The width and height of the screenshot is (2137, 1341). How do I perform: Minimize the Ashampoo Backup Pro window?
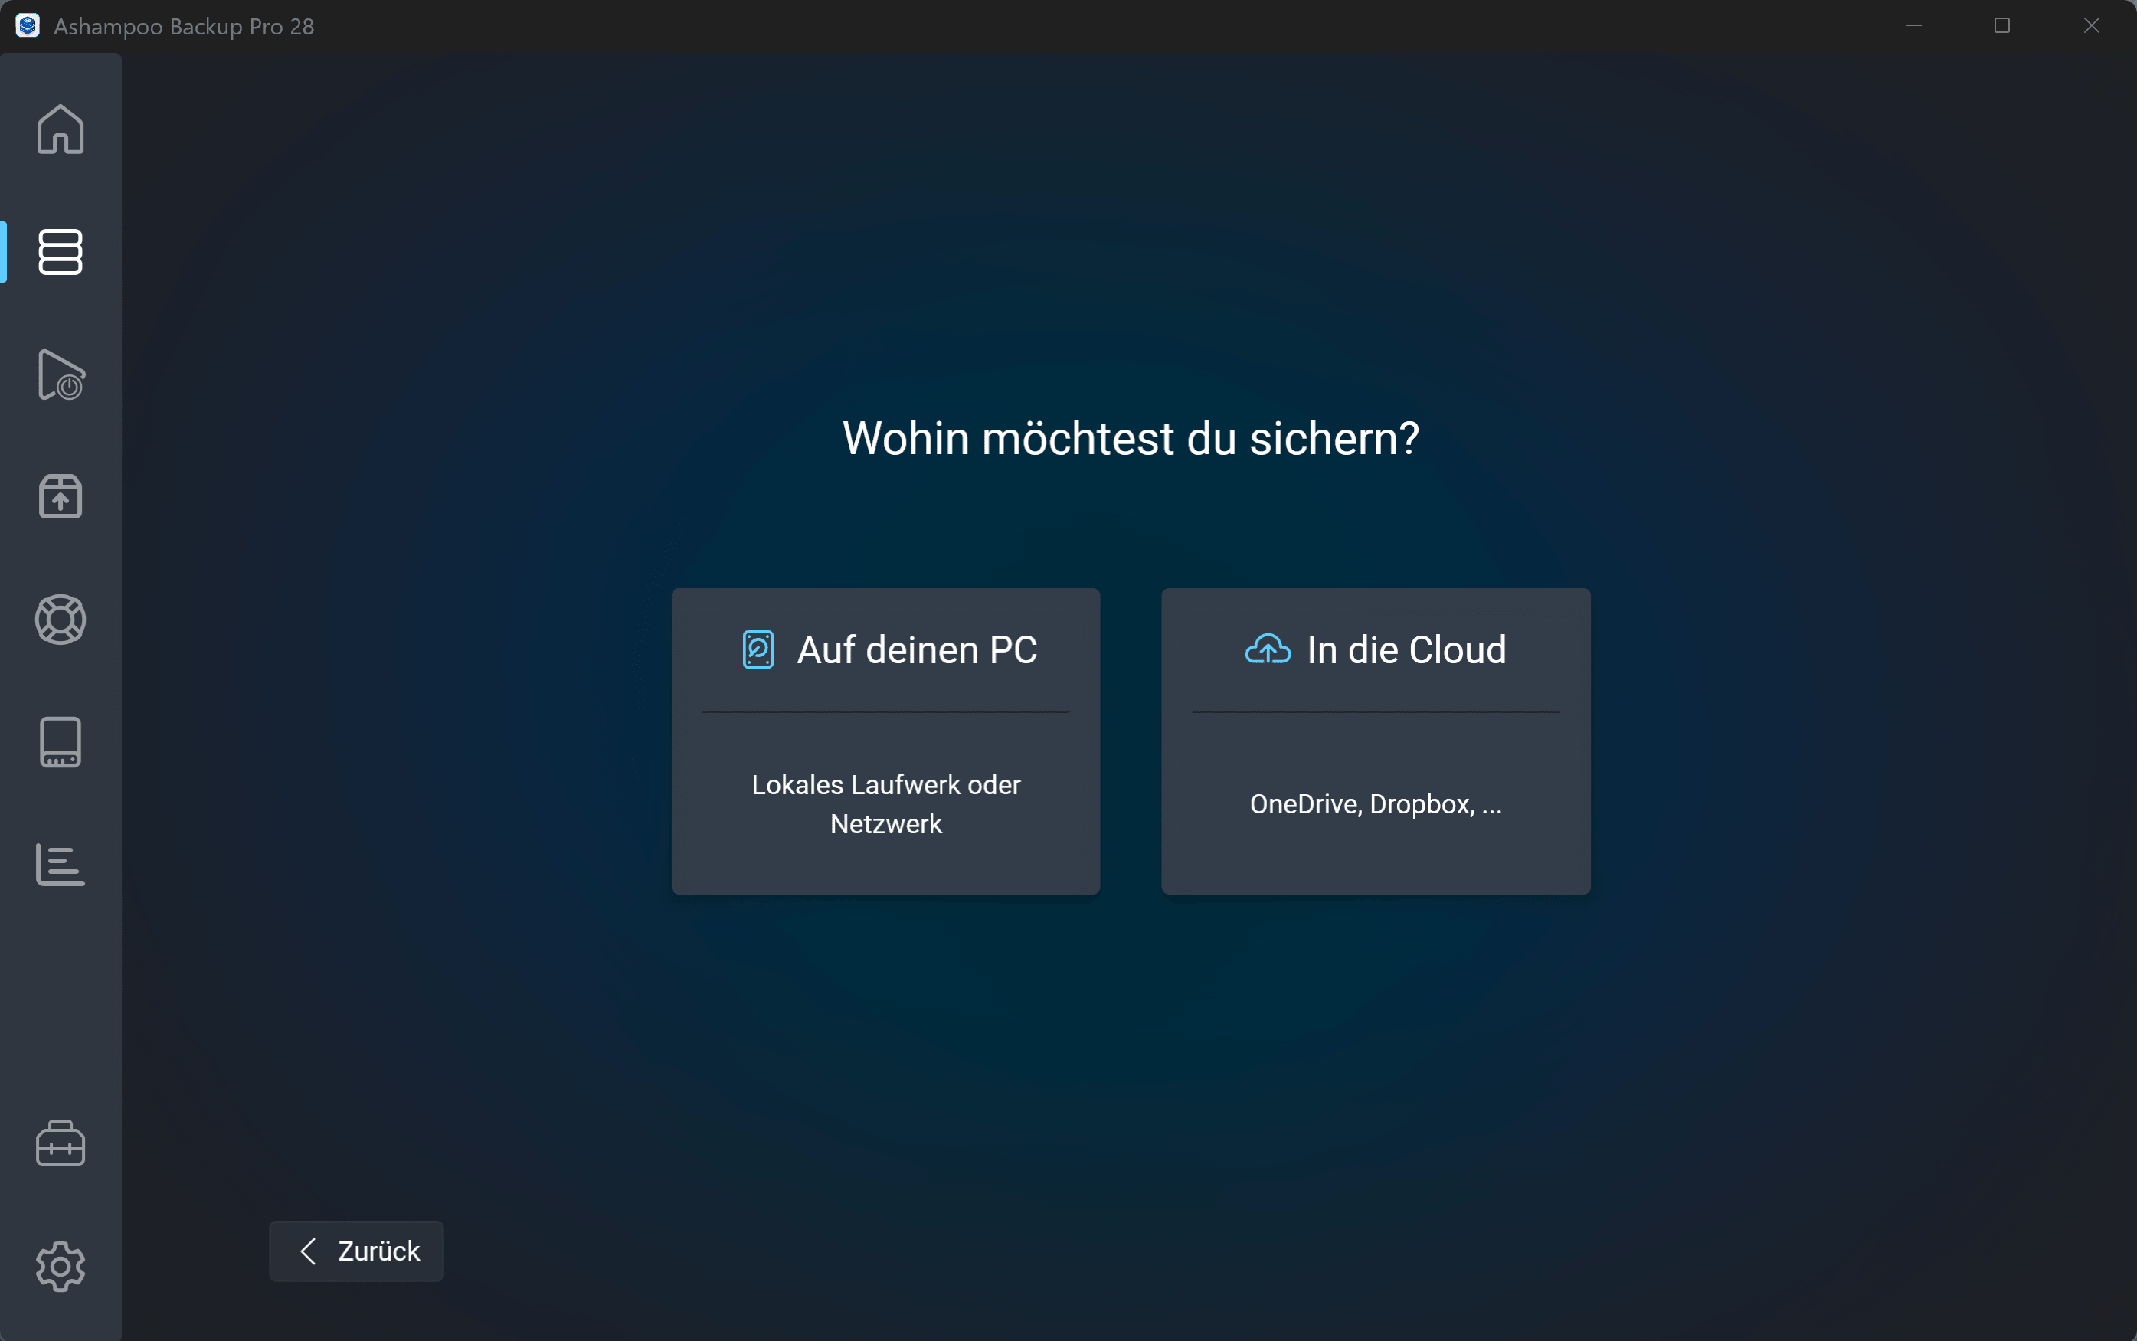[x=1914, y=26]
